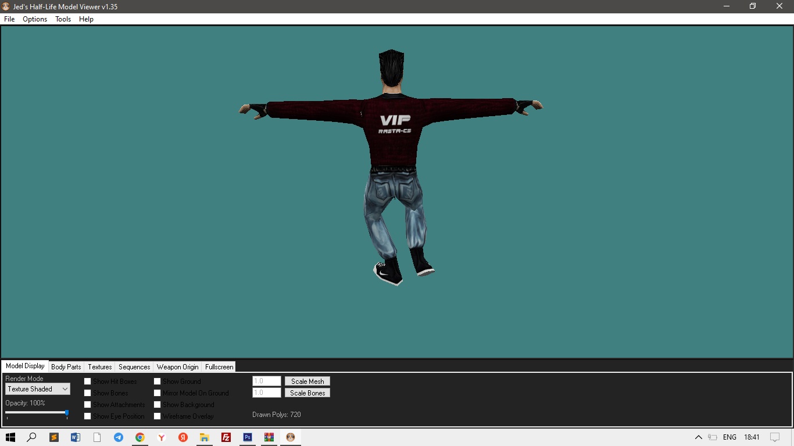This screenshot has height=446, width=794.
Task: Open Telegram from the taskbar
Action: (x=119, y=437)
